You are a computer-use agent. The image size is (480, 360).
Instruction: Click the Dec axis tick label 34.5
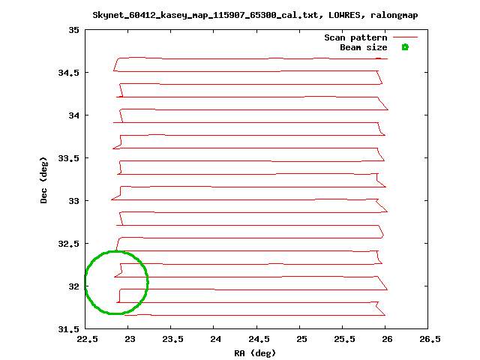68,73
